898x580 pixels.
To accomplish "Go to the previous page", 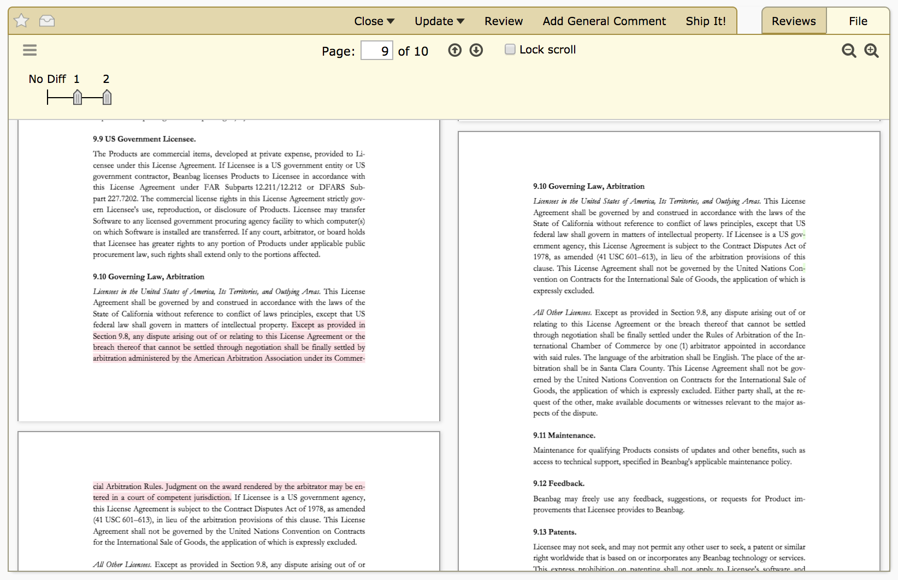I will 454,50.
